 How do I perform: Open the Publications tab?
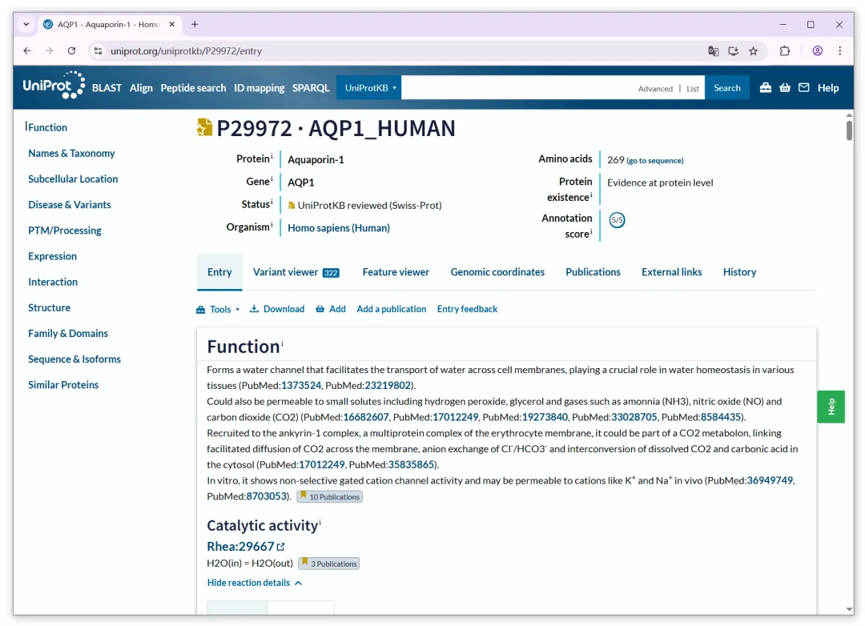[593, 272]
